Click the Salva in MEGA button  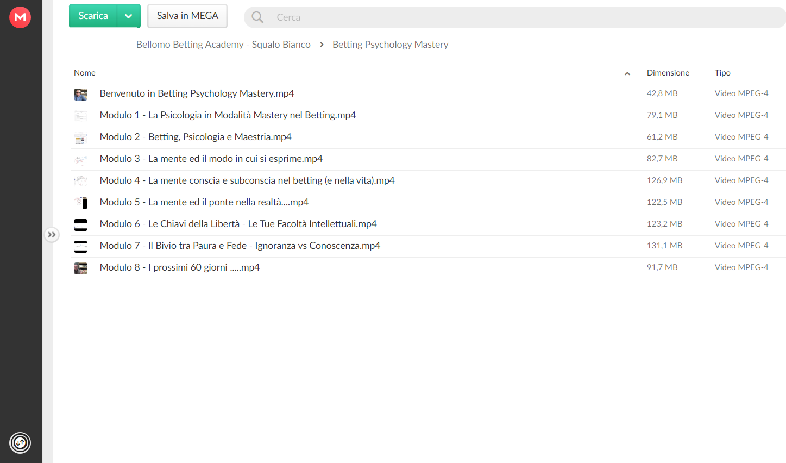click(187, 16)
